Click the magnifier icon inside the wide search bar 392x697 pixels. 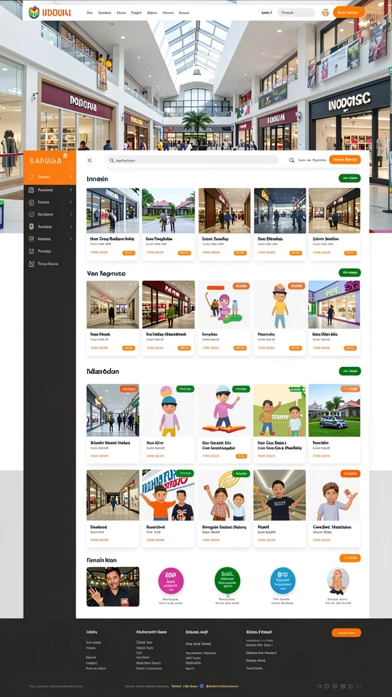(x=112, y=160)
